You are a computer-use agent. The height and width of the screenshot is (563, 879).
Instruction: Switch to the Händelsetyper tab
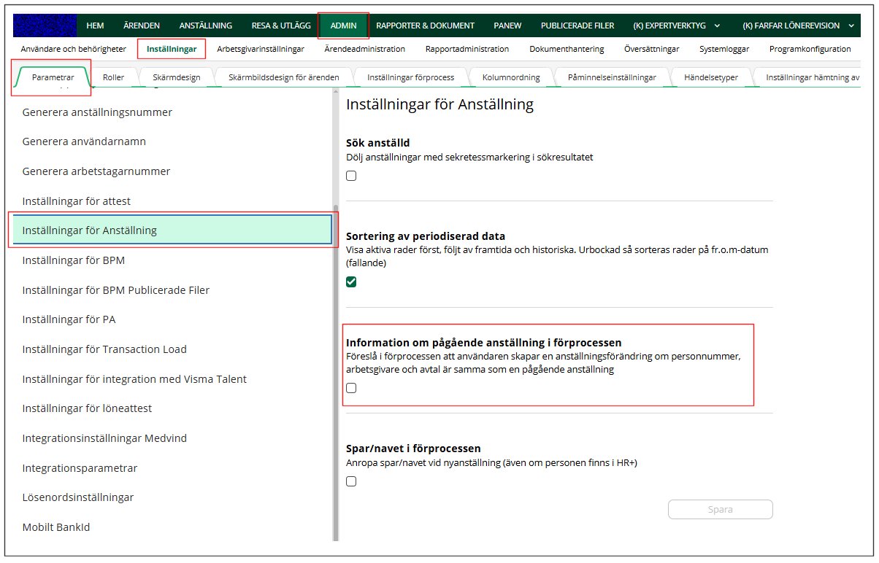tap(710, 77)
